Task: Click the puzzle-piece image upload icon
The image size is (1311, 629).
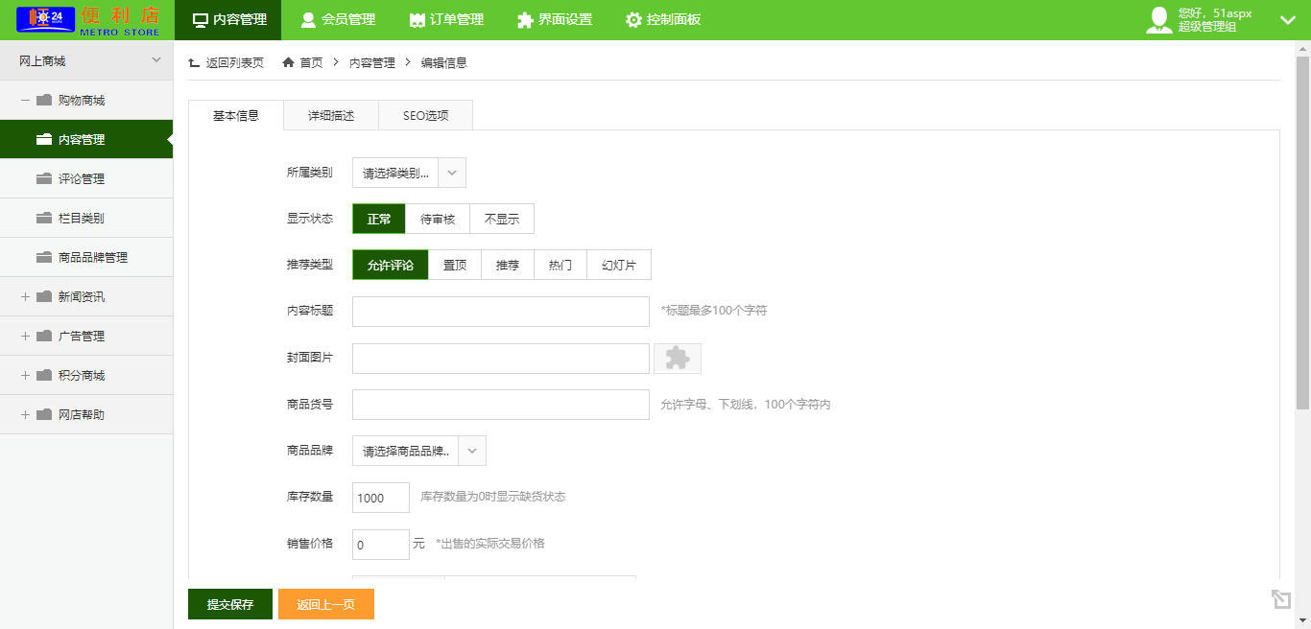Action: click(x=677, y=359)
